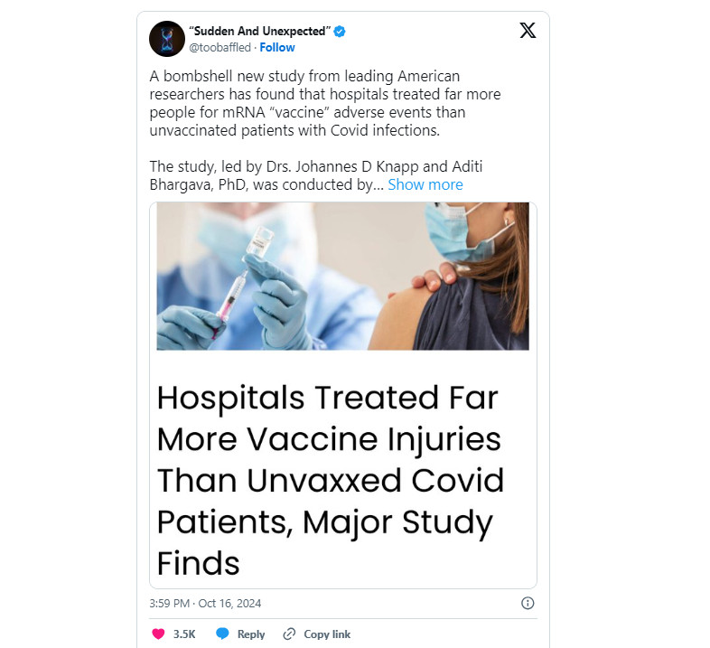
Task: Open the vaccine syringe article image
Action: [342, 276]
